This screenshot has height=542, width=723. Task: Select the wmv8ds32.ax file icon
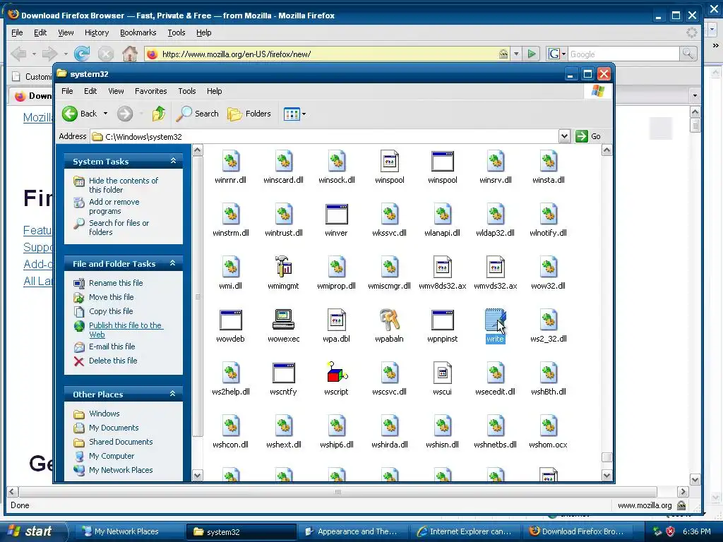pyautogui.click(x=442, y=267)
